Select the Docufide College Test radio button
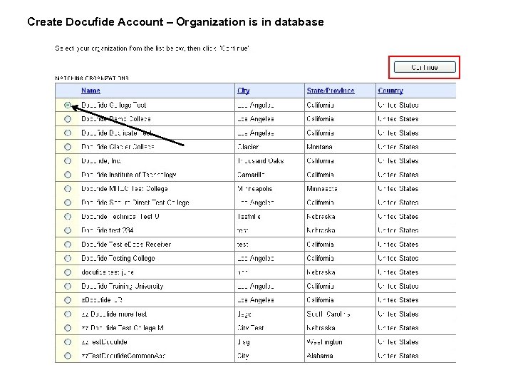Screen dimensions: 513x385 pyautogui.click(x=68, y=105)
